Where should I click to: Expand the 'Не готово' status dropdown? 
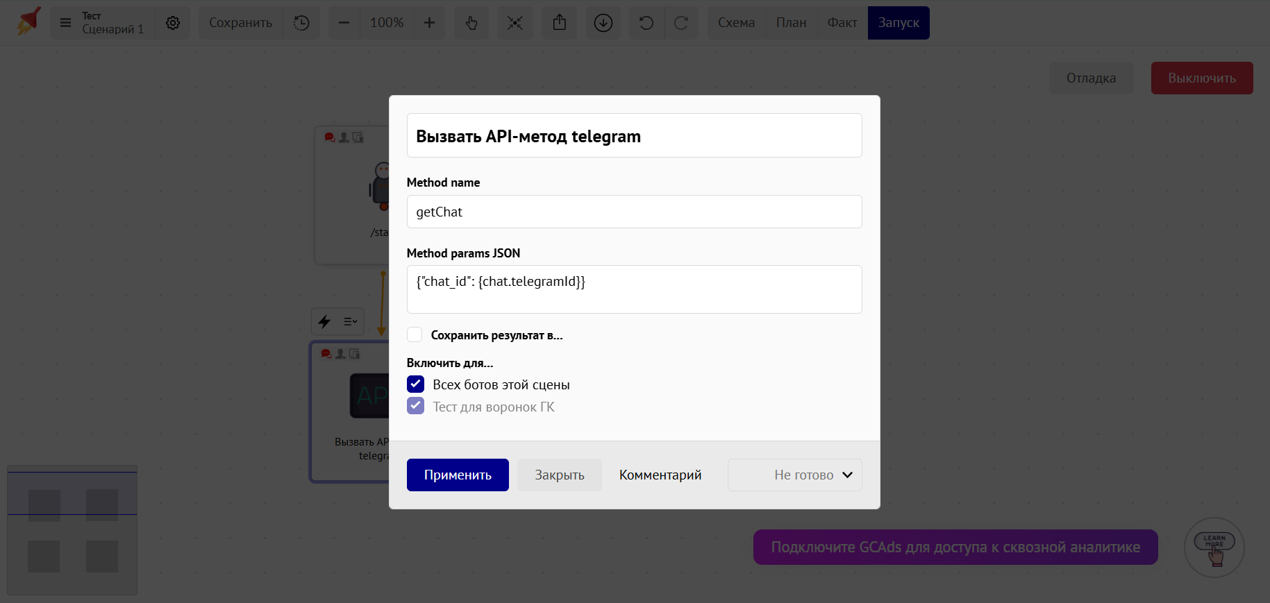(794, 475)
